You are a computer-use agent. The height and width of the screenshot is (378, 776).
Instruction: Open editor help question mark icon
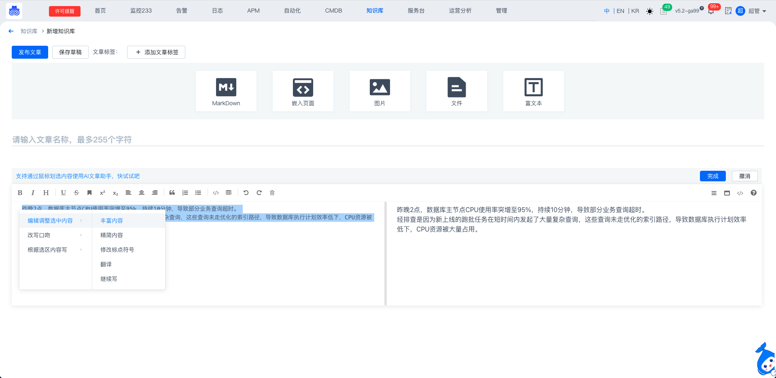[753, 193]
